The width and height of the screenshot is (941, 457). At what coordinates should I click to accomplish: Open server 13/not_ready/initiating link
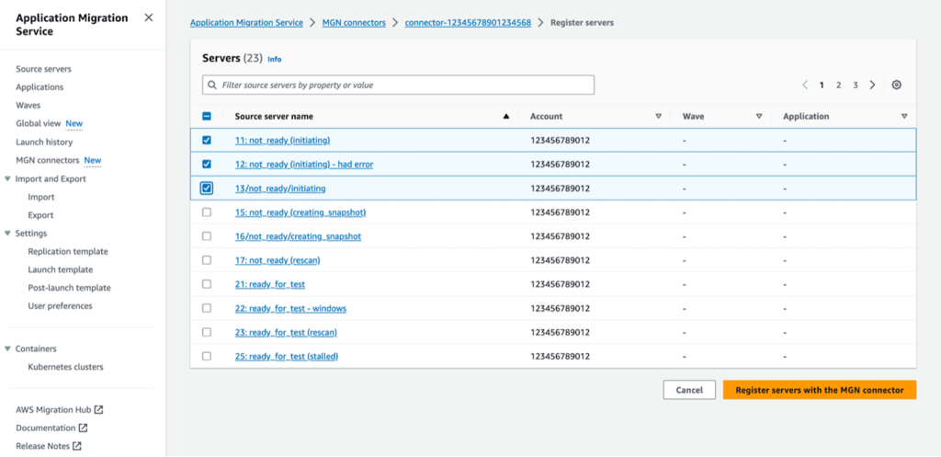[280, 188]
